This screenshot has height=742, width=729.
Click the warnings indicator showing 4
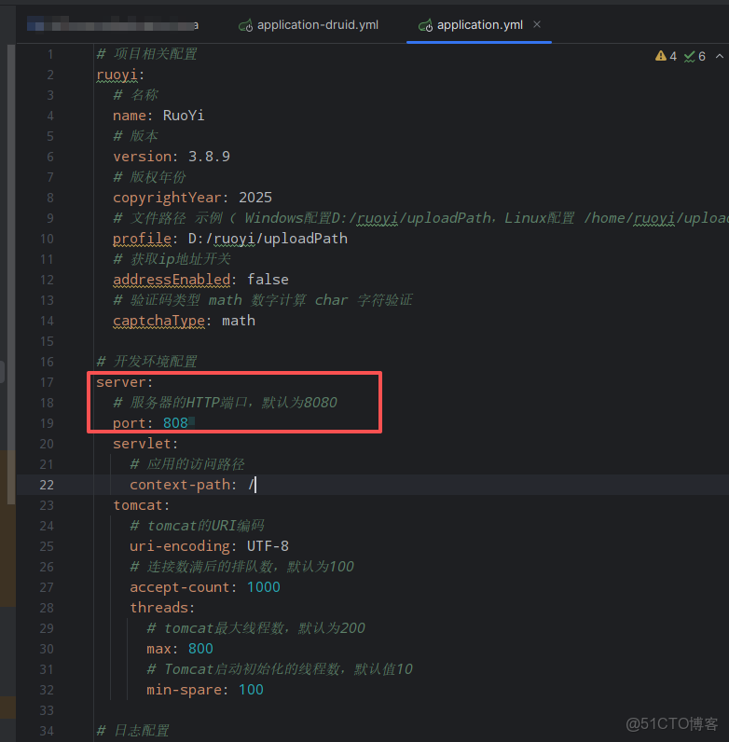[666, 56]
